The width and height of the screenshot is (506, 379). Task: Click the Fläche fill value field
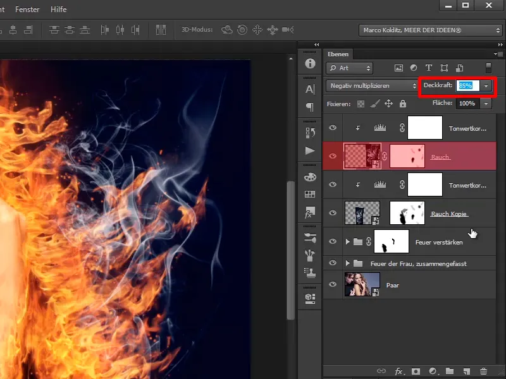click(467, 104)
